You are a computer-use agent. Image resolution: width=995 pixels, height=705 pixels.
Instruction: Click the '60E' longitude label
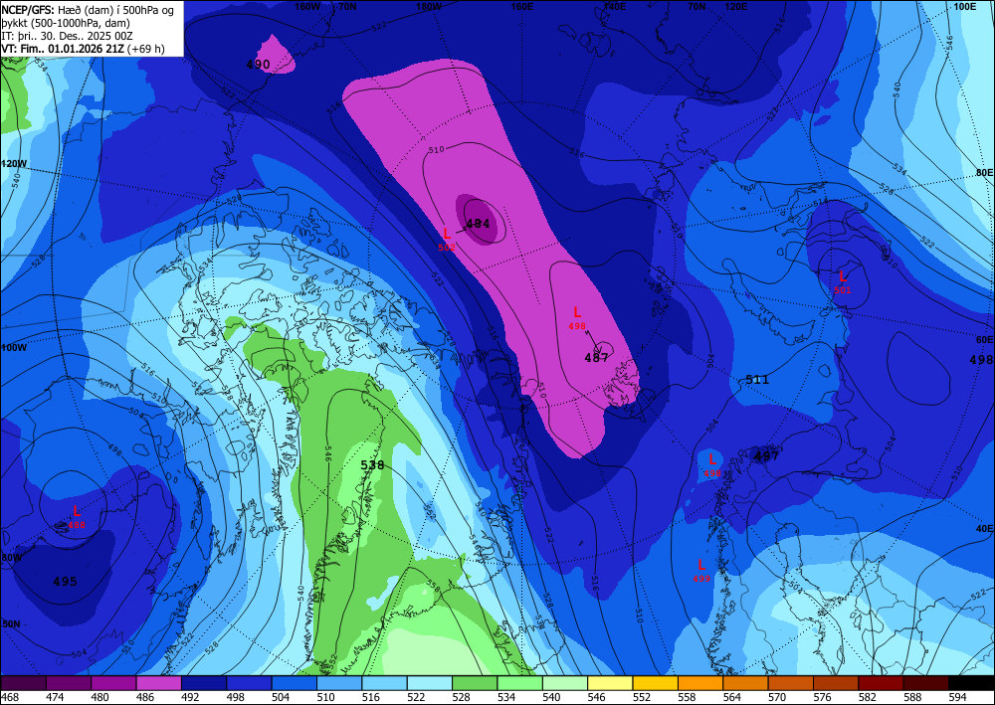point(984,340)
